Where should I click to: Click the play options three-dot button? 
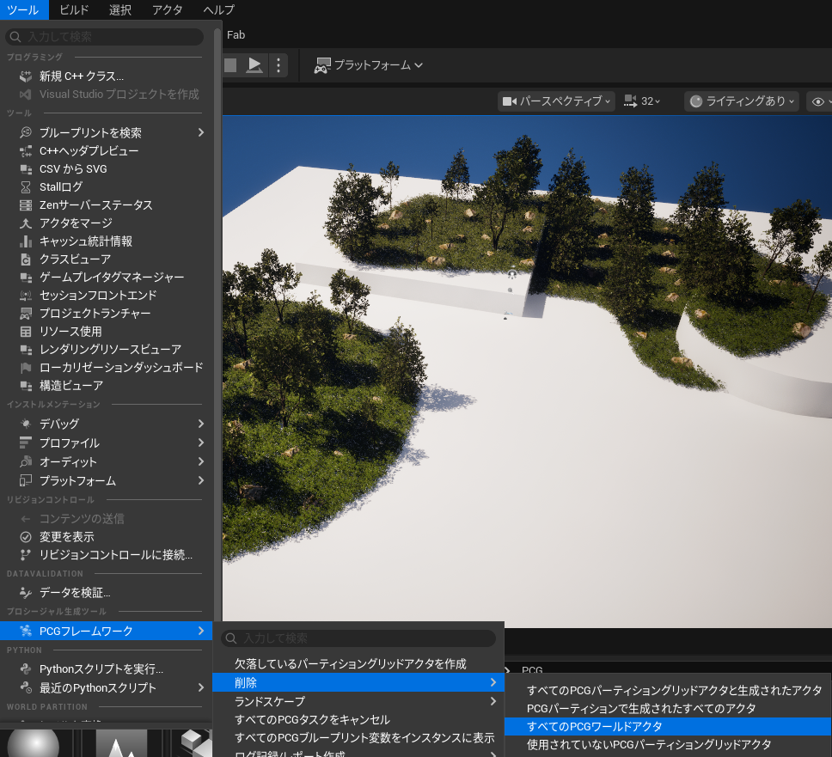pyautogui.click(x=278, y=65)
